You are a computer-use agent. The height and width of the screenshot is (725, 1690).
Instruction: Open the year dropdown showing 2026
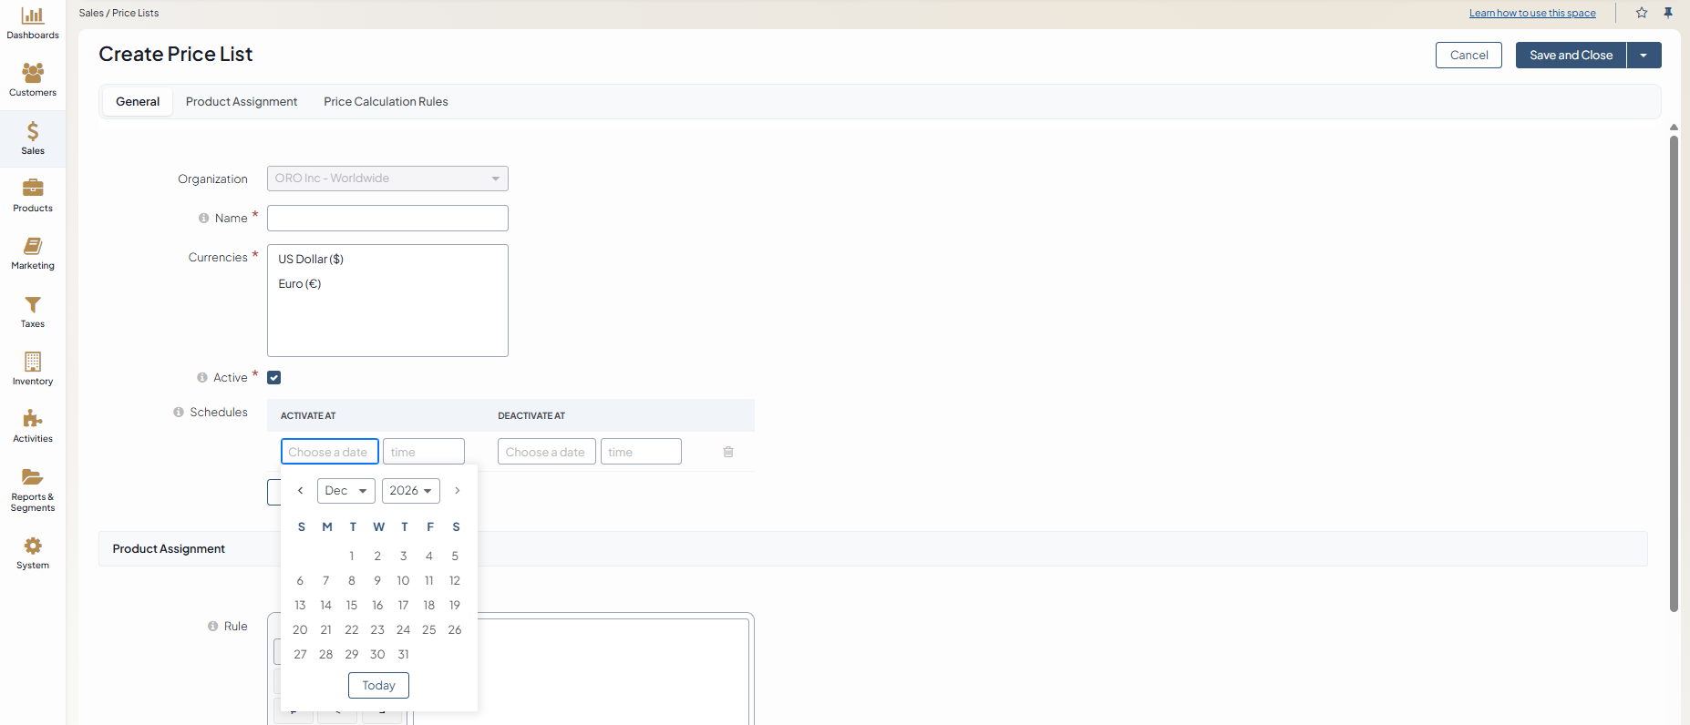click(411, 491)
